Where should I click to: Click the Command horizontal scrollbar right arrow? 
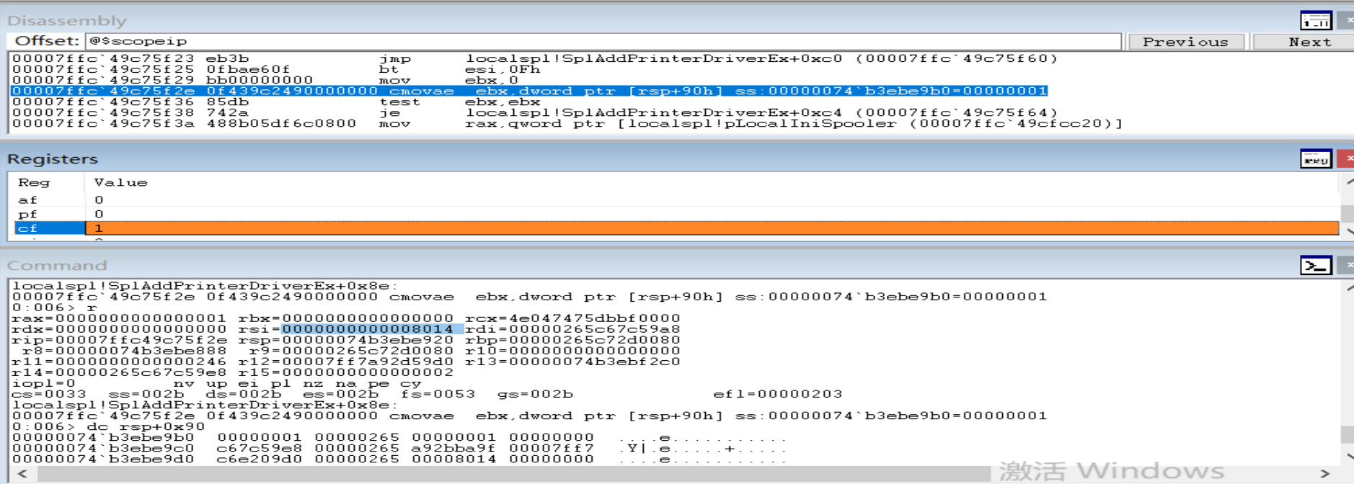coord(1325,474)
